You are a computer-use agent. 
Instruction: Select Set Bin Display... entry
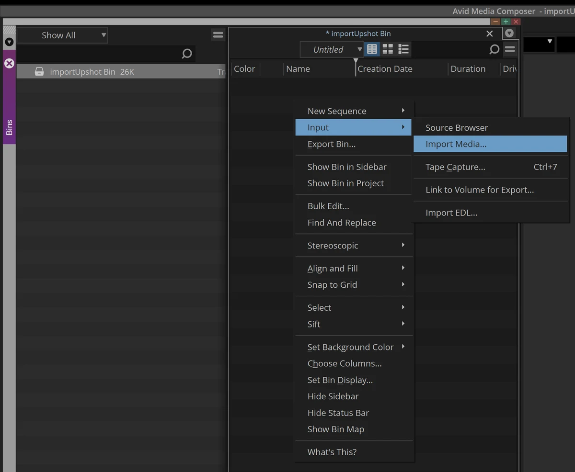354,380
